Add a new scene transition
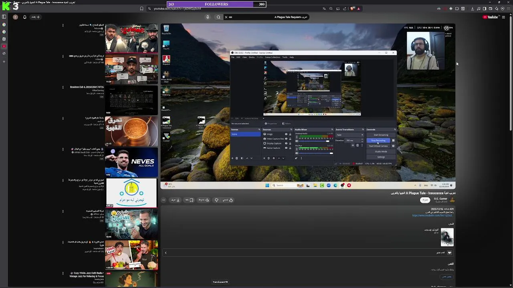Viewport: 513px width, 288px height. pyautogui.click(x=353, y=145)
